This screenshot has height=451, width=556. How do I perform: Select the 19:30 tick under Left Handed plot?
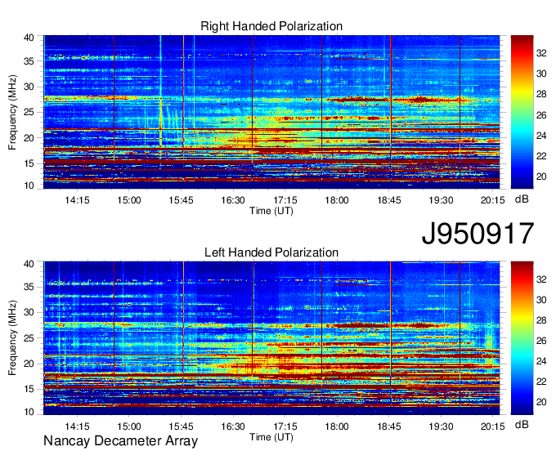(441, 426)
